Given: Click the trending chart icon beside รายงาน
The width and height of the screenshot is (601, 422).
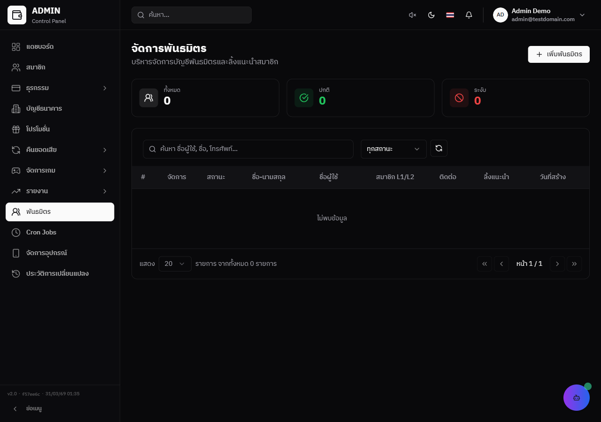Looking at the screenshot, I should pos(16,191).
